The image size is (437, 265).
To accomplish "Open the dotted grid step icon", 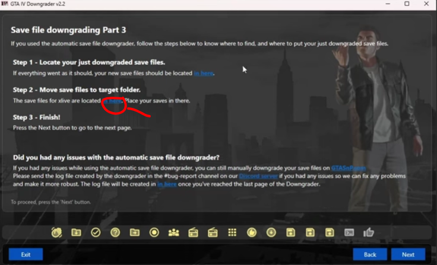I will [232, 232].
